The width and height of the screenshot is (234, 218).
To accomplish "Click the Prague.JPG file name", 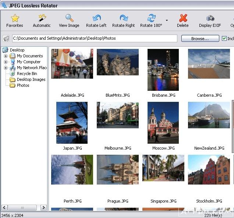I will (118, 201).
